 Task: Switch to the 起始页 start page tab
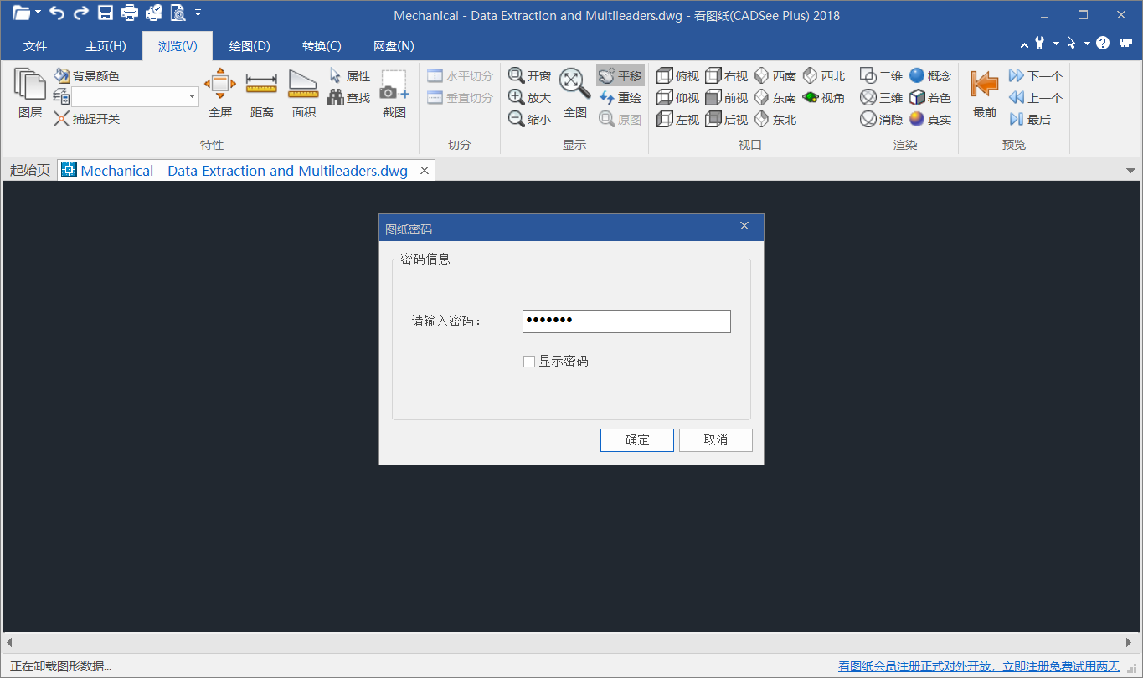pyautogui.click(x=29, y=170)
